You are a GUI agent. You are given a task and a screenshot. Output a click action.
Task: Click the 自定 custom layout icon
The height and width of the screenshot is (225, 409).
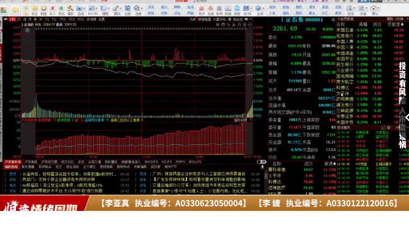[x=349, y=9]
